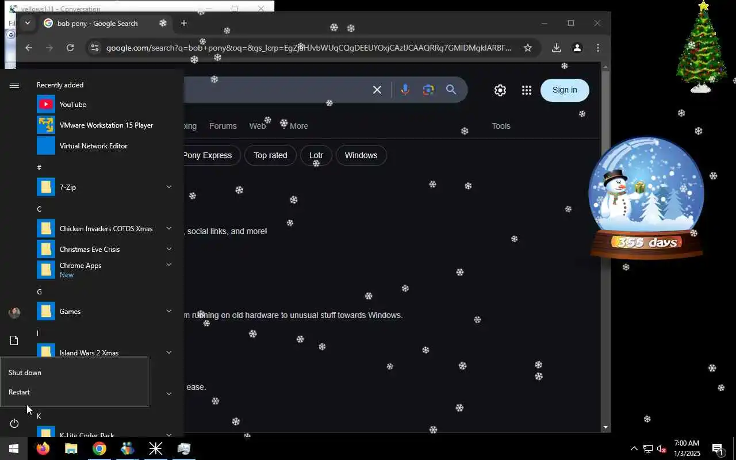Screen dimensions: 736x460
Task: Open the snowflake app in taskbar
Action: click(156, 448)
